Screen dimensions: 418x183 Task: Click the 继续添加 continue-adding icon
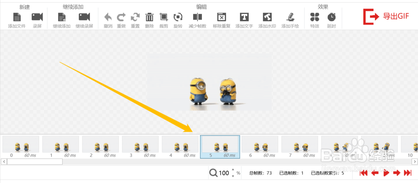pos(62,17)
